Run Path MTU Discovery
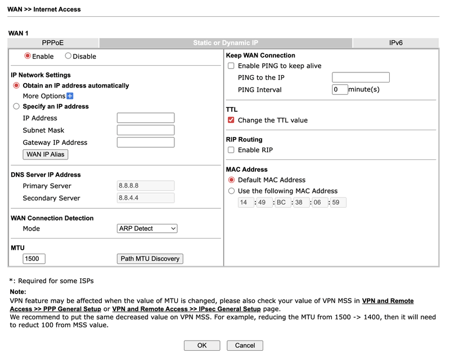The height and width of the screenshot is (362, 450). 150,259
